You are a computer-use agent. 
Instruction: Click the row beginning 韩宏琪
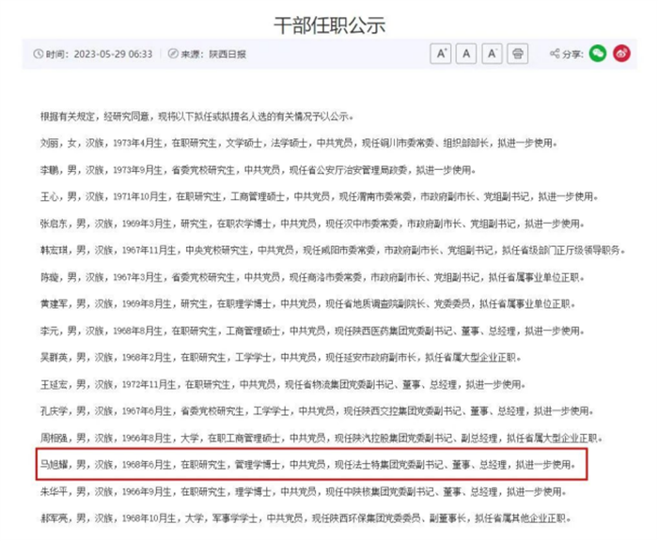pyautogui.click(x=333, y=251)
